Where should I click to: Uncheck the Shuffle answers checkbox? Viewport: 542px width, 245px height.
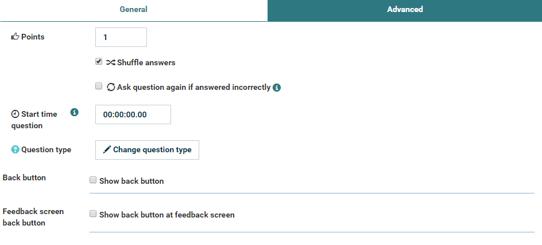pyautogui.click(x=99, y=62)
